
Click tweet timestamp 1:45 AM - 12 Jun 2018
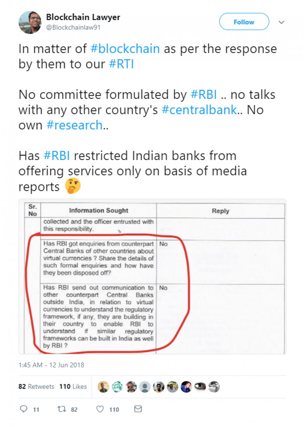click(51, 365)
